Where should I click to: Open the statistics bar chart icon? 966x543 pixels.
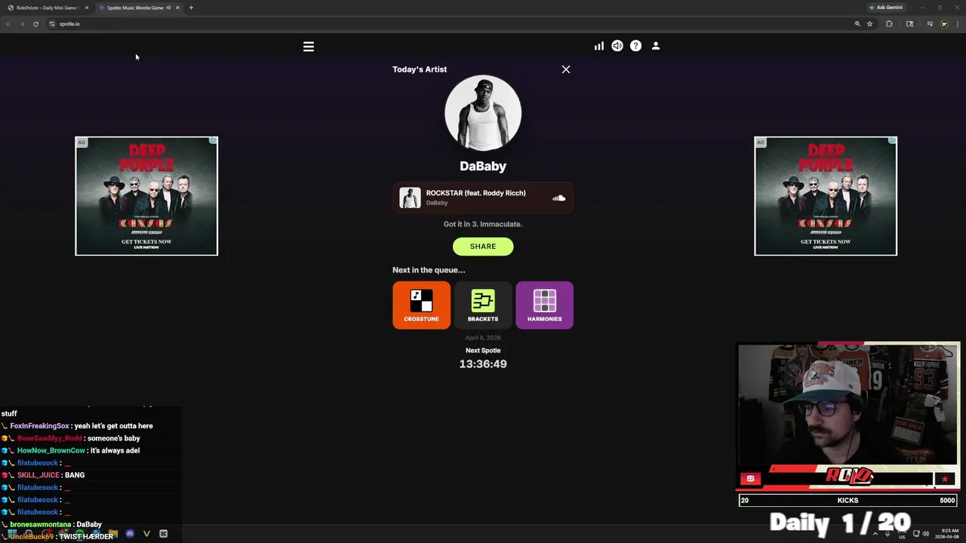click(598, 46)
